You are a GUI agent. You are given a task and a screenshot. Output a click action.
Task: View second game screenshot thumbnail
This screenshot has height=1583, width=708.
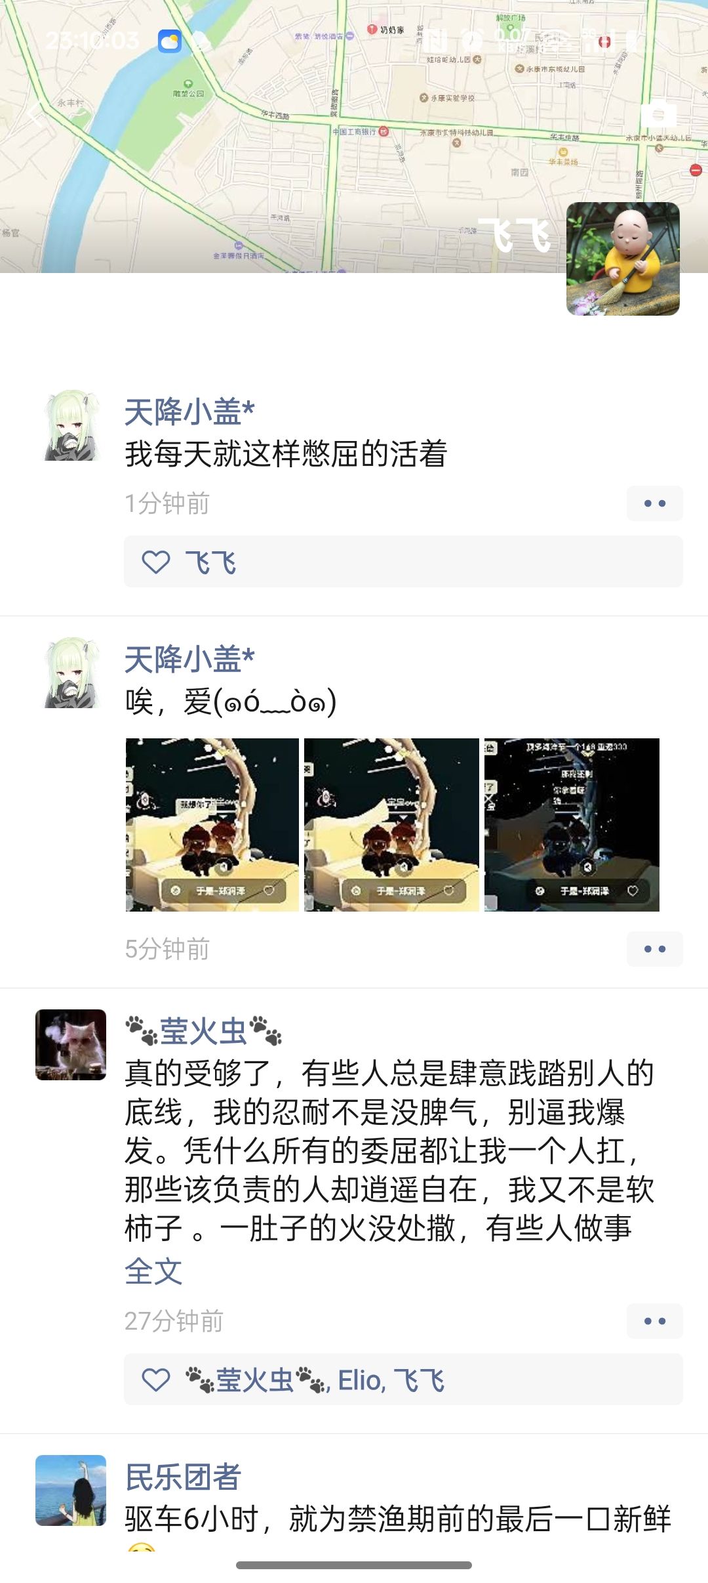(391, 825)
